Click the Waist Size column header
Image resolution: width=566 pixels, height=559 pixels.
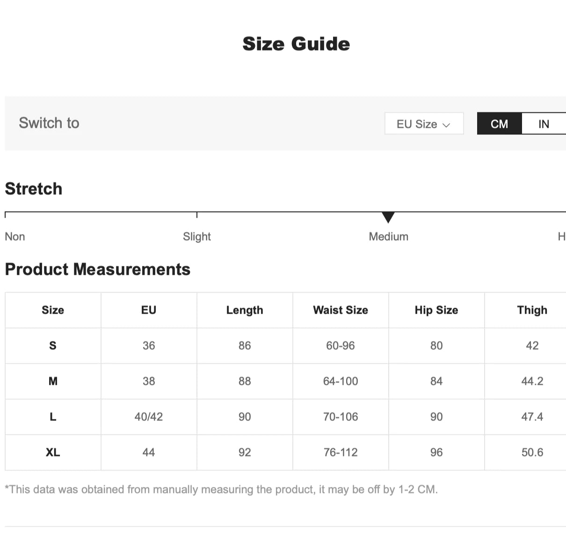[341, 310]
